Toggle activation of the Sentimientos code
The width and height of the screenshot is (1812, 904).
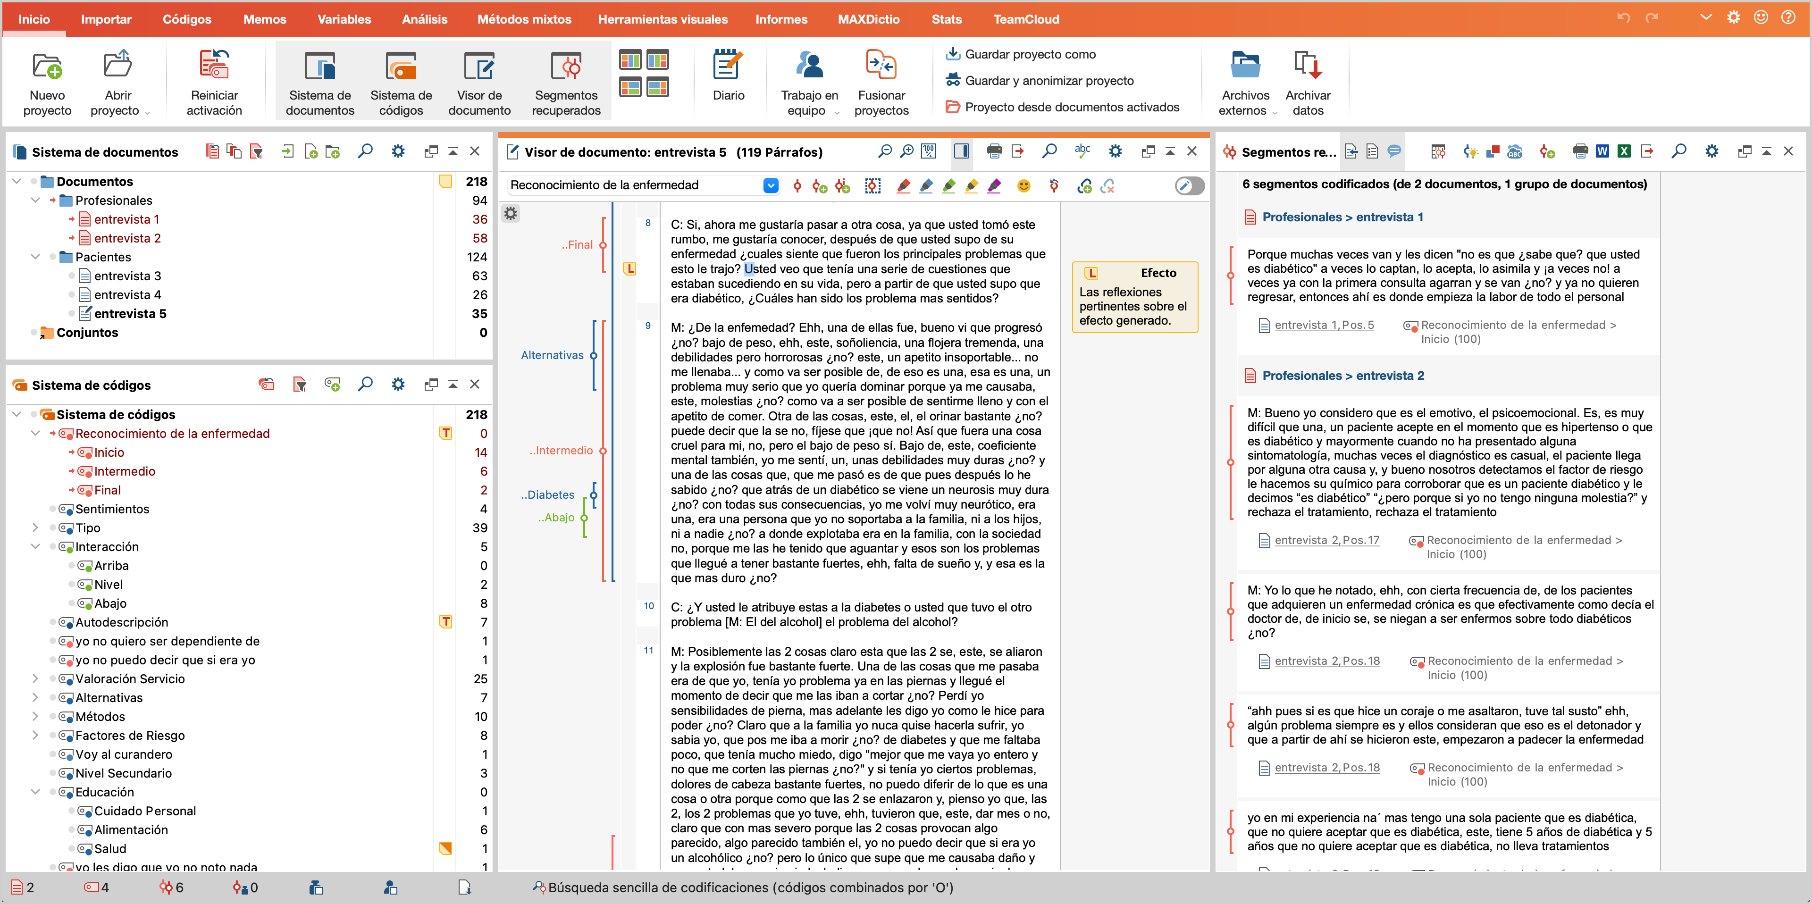(53, 509)
